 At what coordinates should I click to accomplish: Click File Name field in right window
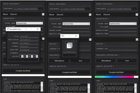123,27
